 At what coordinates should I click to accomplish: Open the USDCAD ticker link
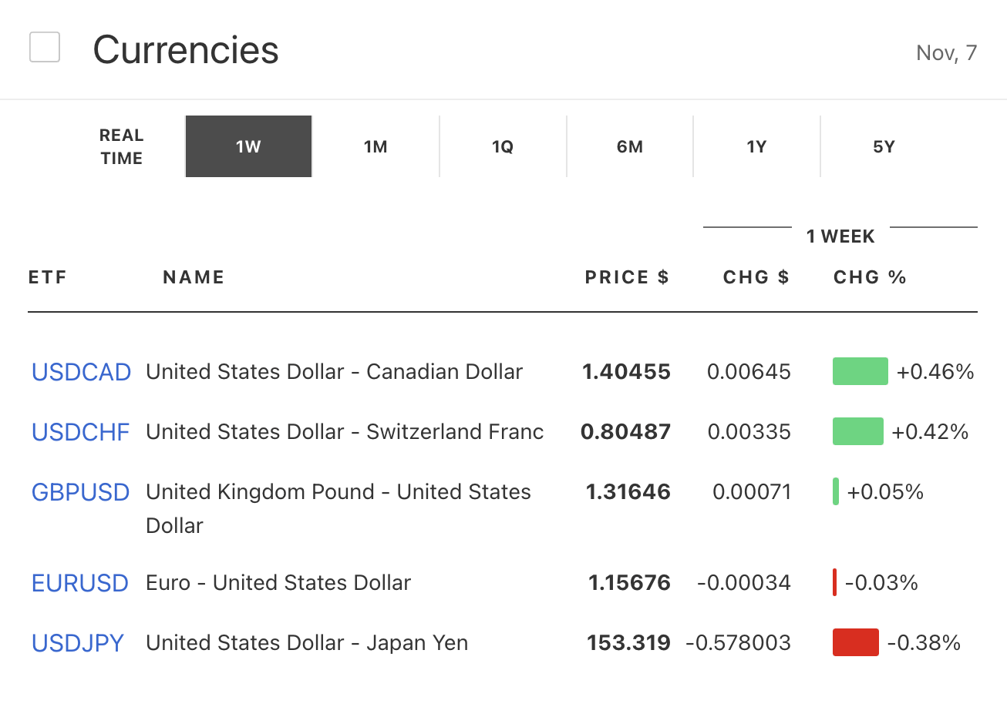81,372
